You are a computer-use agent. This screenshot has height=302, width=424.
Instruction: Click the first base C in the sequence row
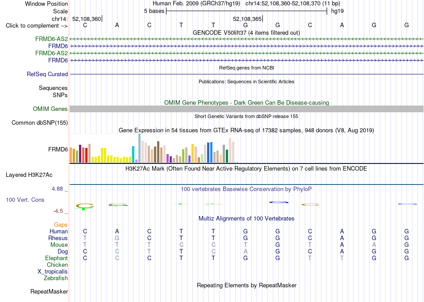tap(85, 25)
